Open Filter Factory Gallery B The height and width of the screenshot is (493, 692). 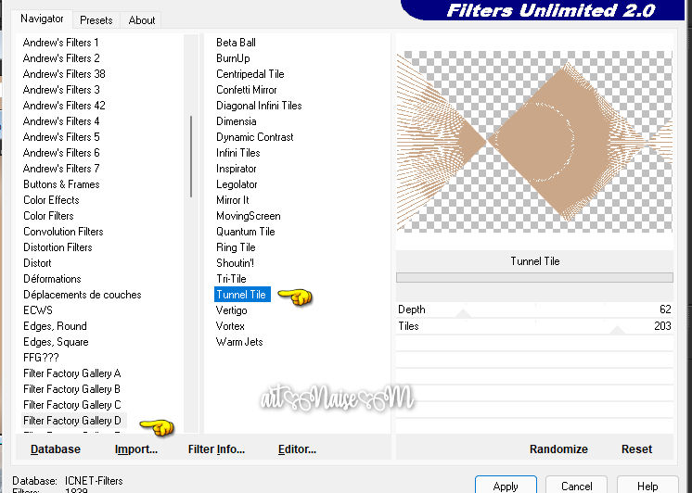click(72, 389)
